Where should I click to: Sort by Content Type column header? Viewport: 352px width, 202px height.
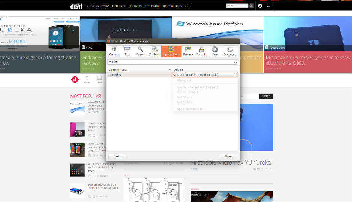[140, 70]
